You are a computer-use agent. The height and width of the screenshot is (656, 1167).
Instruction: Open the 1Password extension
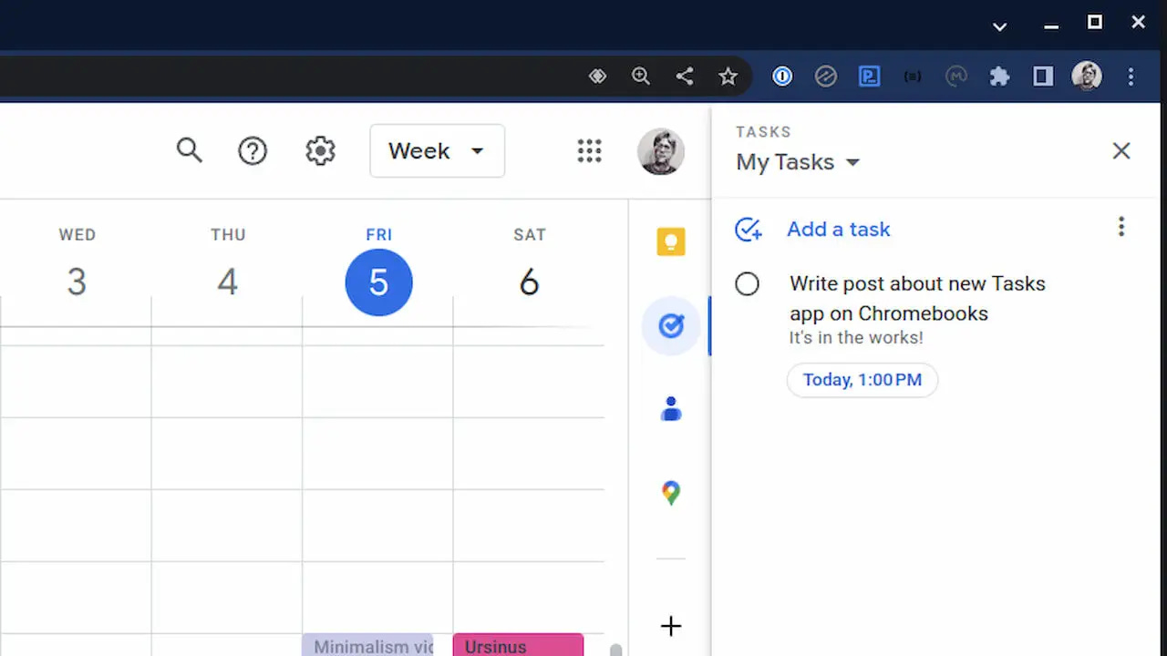pyautogui.click(x=782, y=77)
